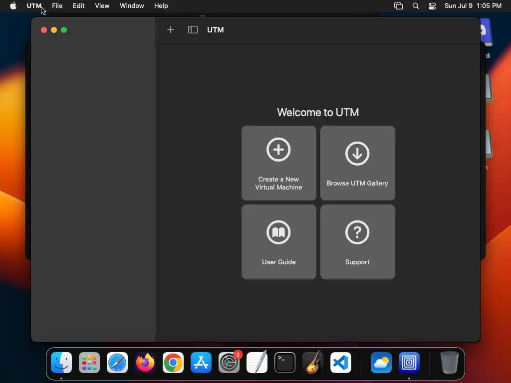Minimize the UTM window with yellow button
This screenshot has width=511, height=383.
tap(54, 30)
